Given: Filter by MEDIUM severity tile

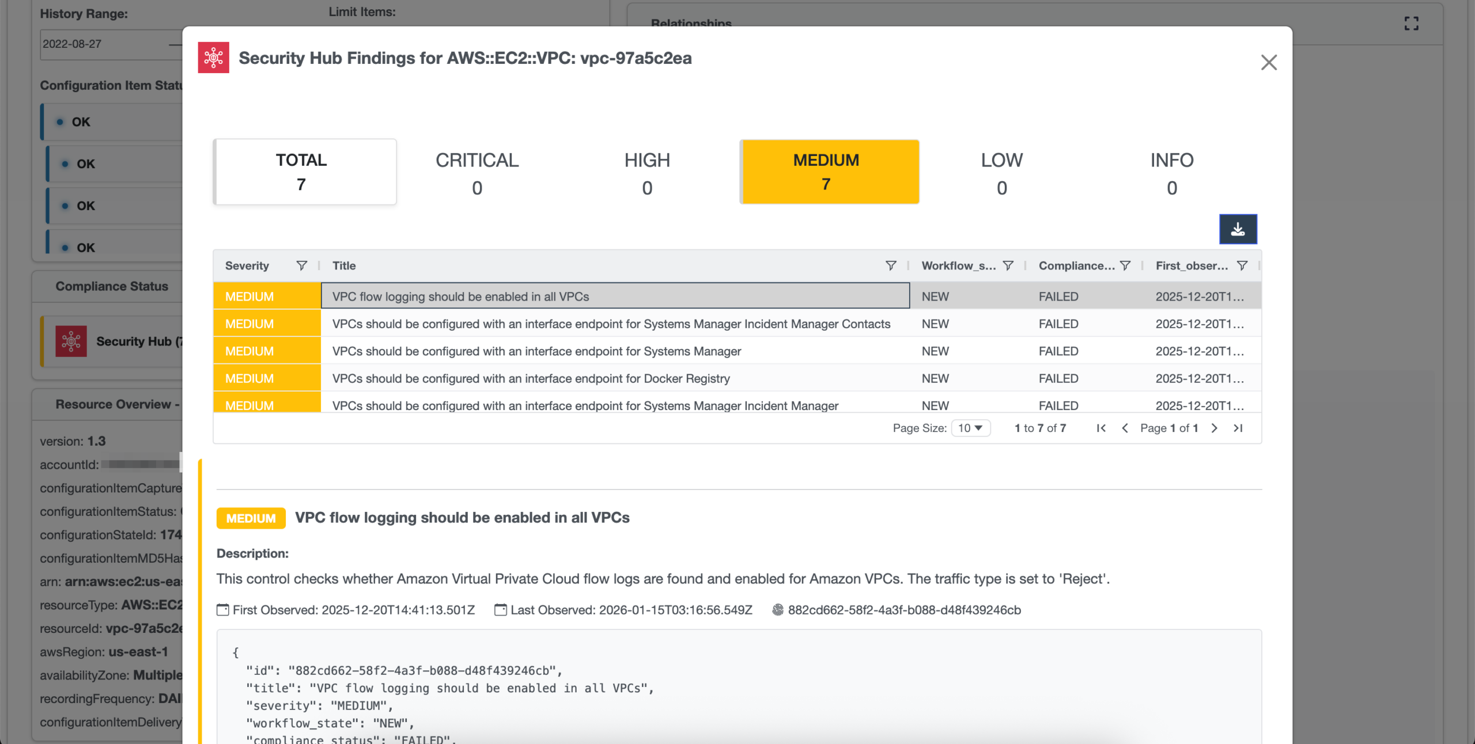Looking at the screenshot, I should tap(829, 172).
